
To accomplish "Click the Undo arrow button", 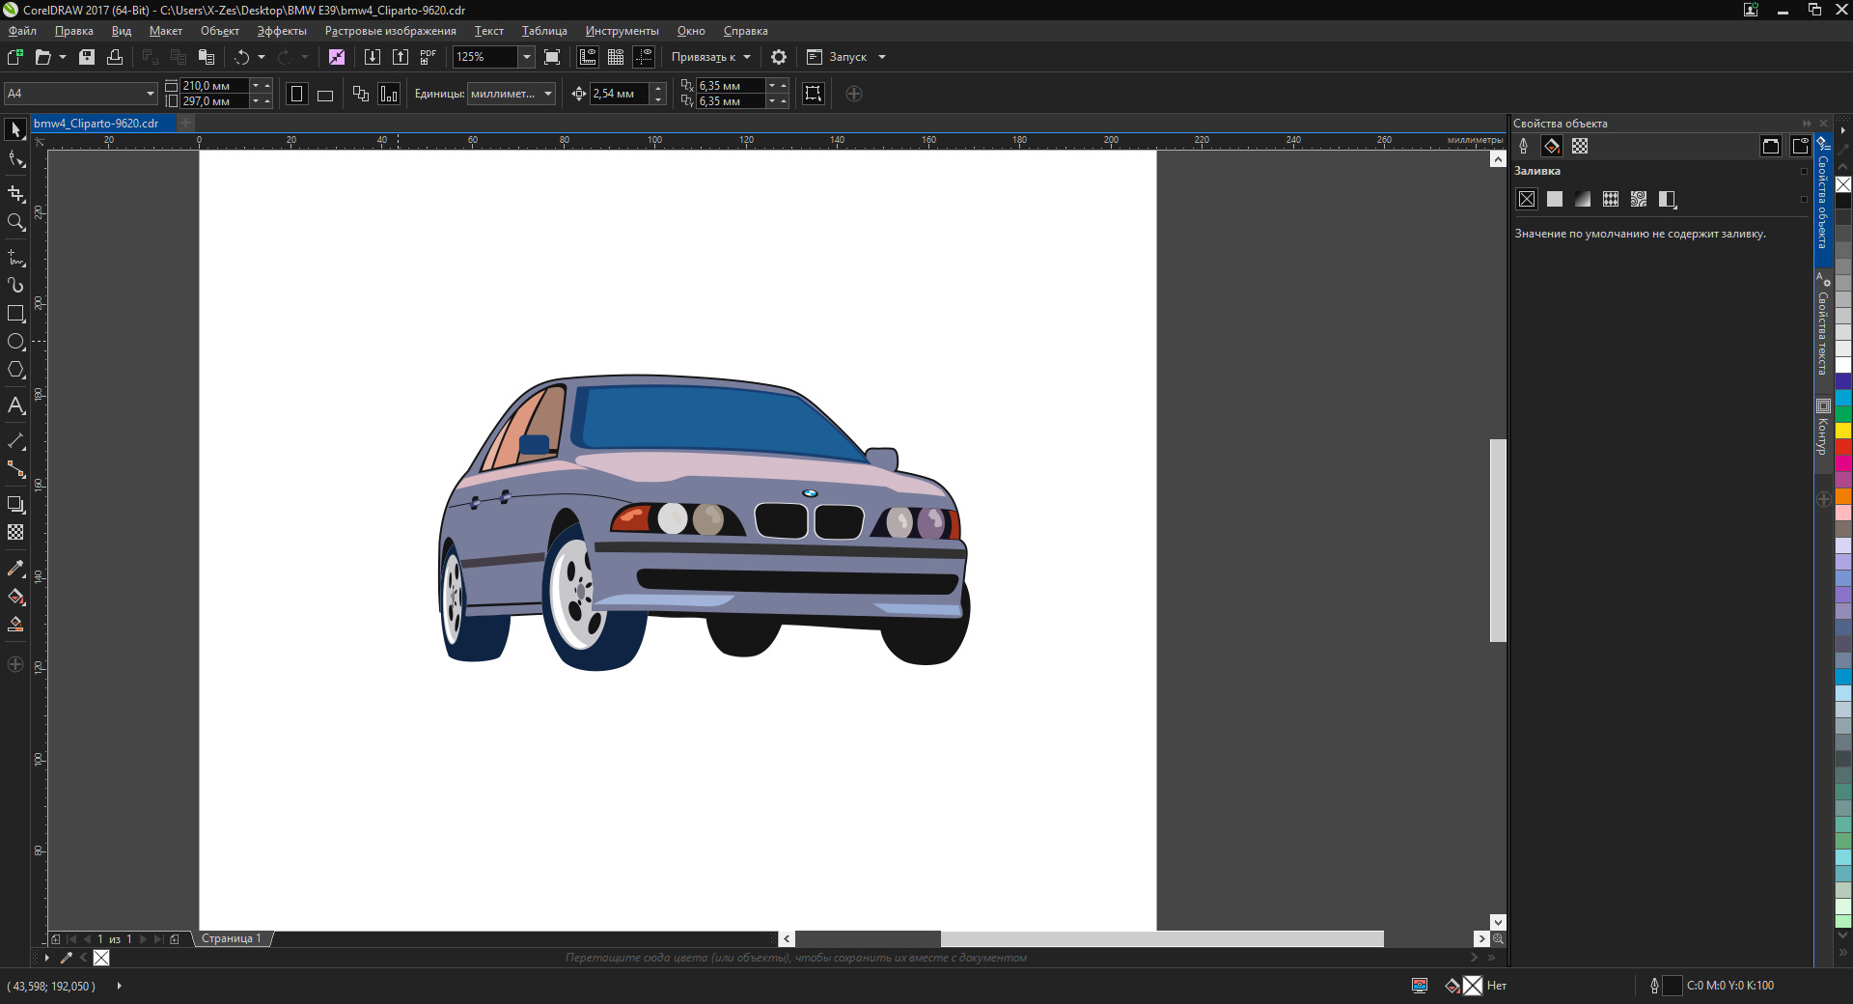I will (x=242, y=57).
